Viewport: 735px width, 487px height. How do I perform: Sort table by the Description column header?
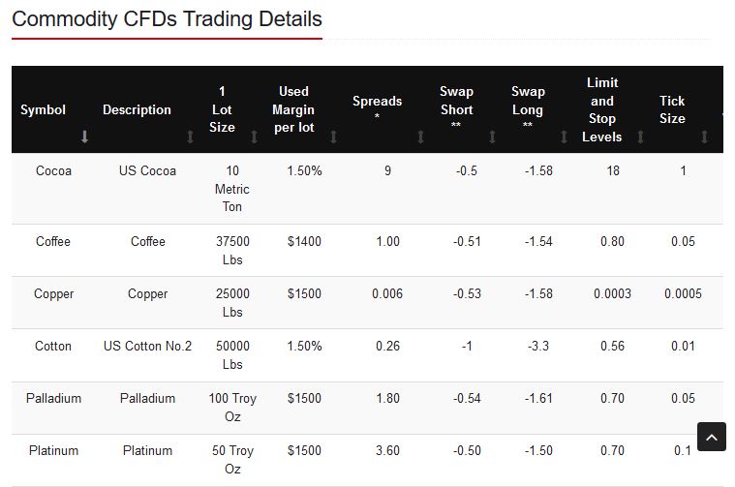(x=137, y=109)
